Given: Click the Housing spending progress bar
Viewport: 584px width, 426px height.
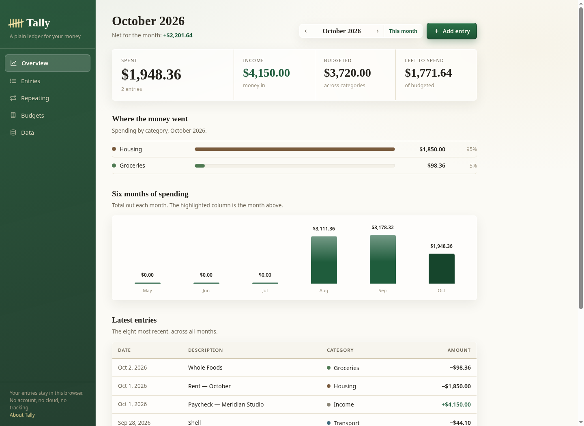Looking at the screenshot, I should pos(295,149).
